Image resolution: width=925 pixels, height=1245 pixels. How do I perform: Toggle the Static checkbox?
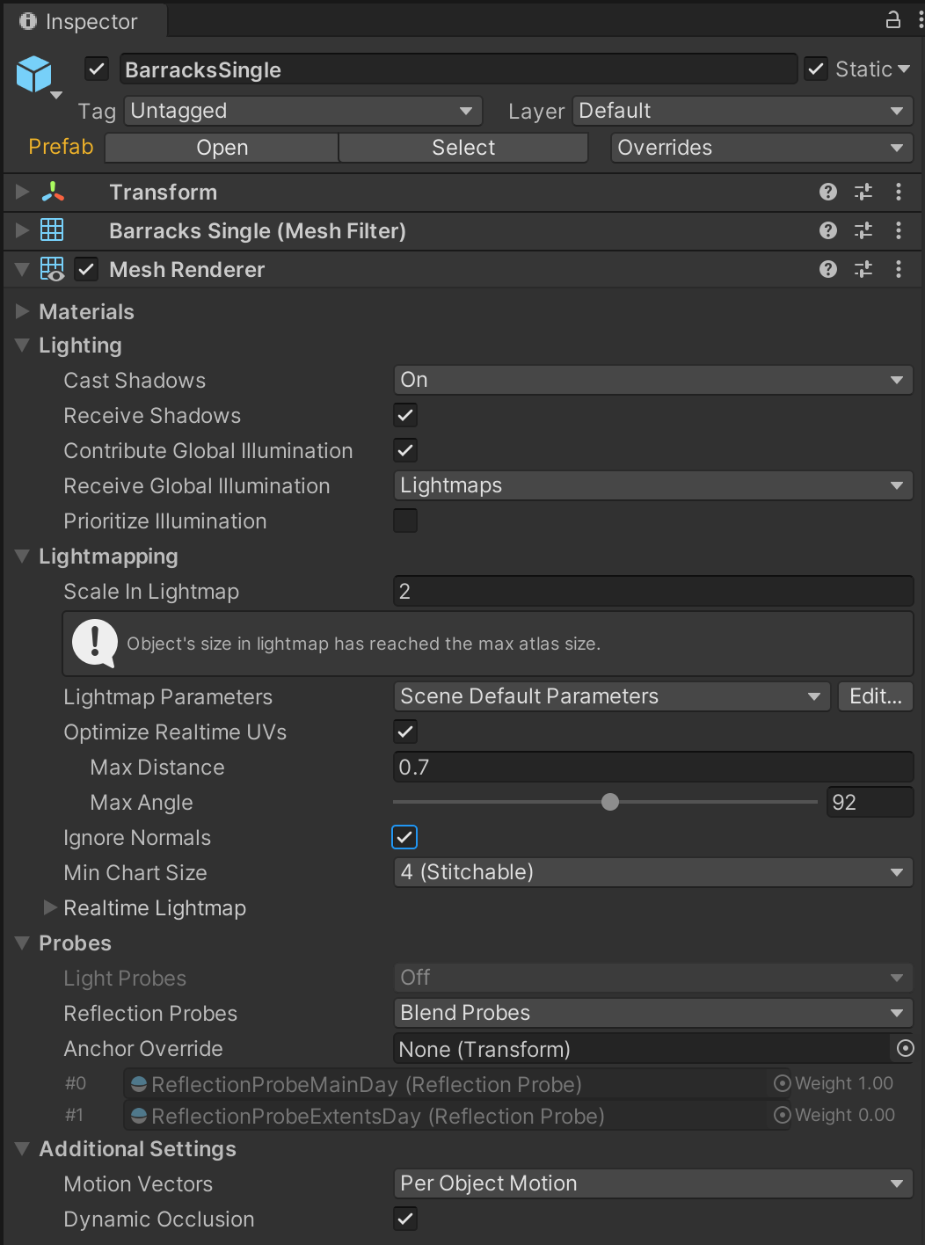[x=816, y=69]
